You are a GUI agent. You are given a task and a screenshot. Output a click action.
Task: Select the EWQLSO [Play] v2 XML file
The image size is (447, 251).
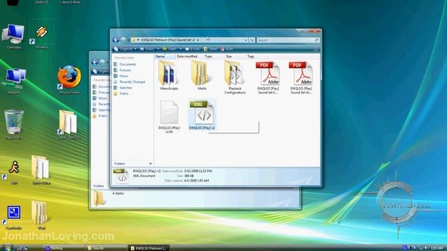(x=202, y=115)
